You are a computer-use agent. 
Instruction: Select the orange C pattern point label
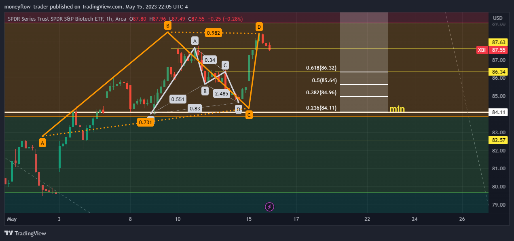[x=249, y=115]
